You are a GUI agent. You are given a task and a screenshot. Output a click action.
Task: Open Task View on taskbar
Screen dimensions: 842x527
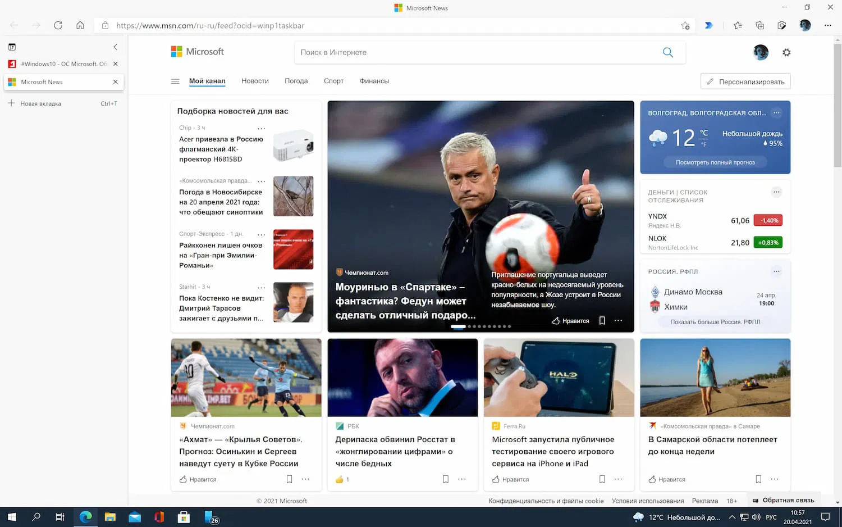tap(60, 517)
